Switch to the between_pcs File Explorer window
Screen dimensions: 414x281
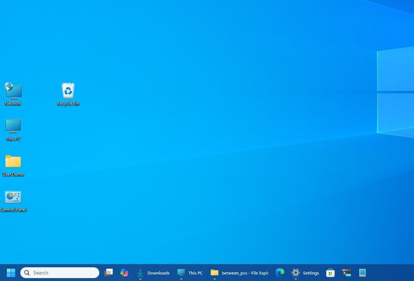[239, 272]
